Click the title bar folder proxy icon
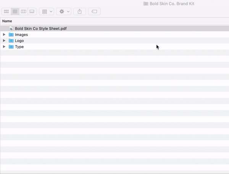The width and height of the screenshot is (229, 174). coord(146,4)
